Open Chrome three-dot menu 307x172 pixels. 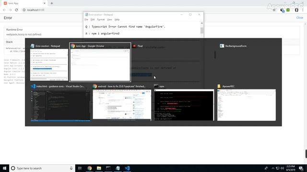click(x=303, y=10)
